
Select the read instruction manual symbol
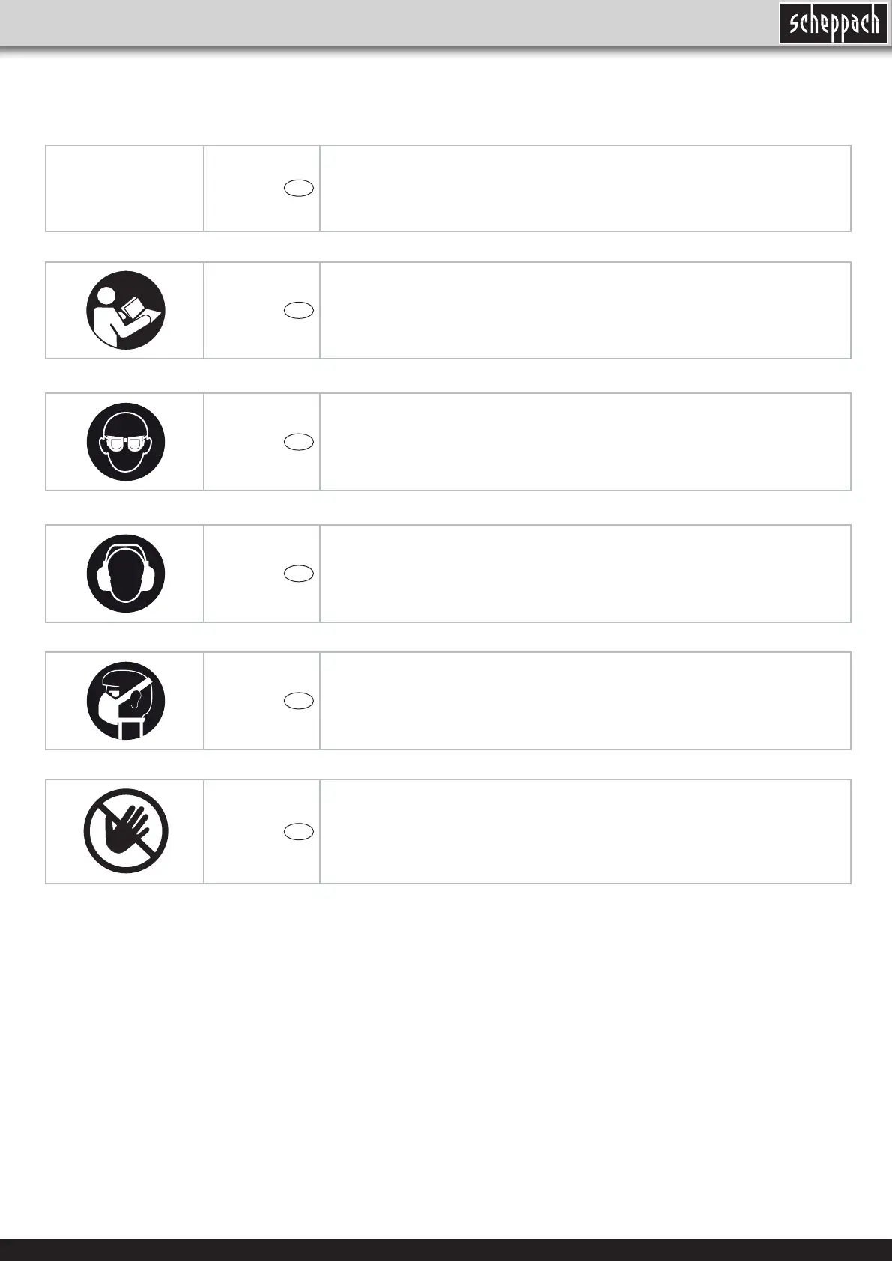pos(125,310)
